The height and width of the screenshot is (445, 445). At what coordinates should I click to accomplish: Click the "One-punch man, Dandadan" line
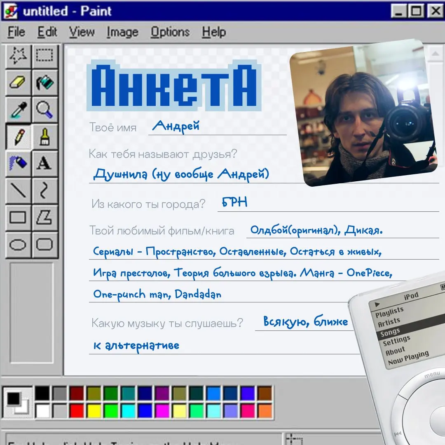[157, 295]
